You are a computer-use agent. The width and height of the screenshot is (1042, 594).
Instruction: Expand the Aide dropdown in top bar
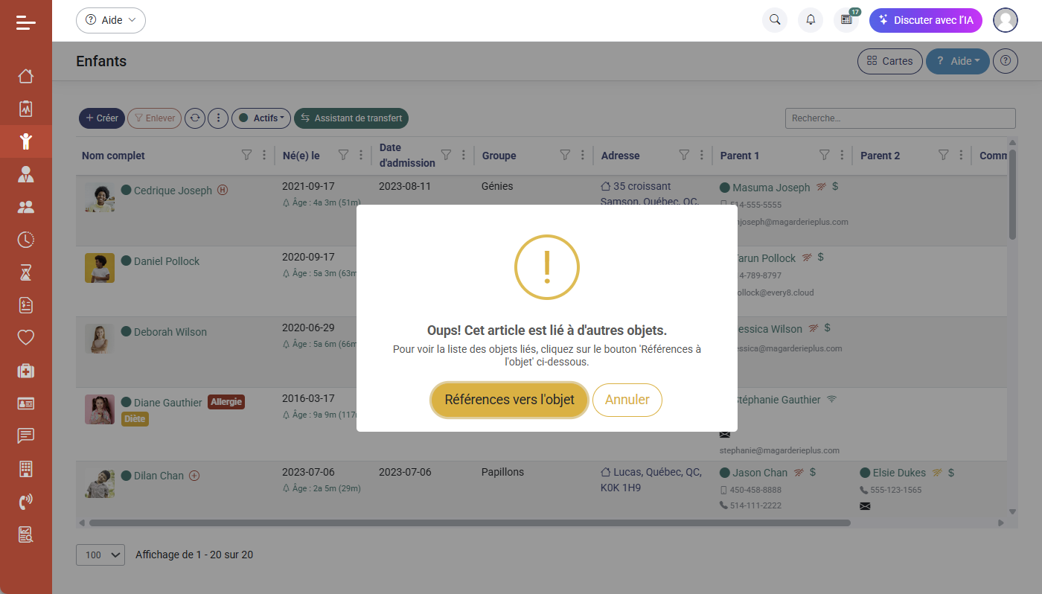coord(111,20)
